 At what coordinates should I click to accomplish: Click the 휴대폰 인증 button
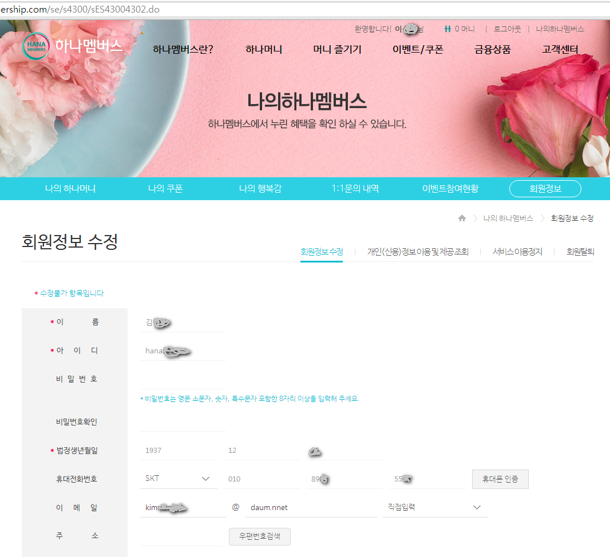[x=500, y=479]
